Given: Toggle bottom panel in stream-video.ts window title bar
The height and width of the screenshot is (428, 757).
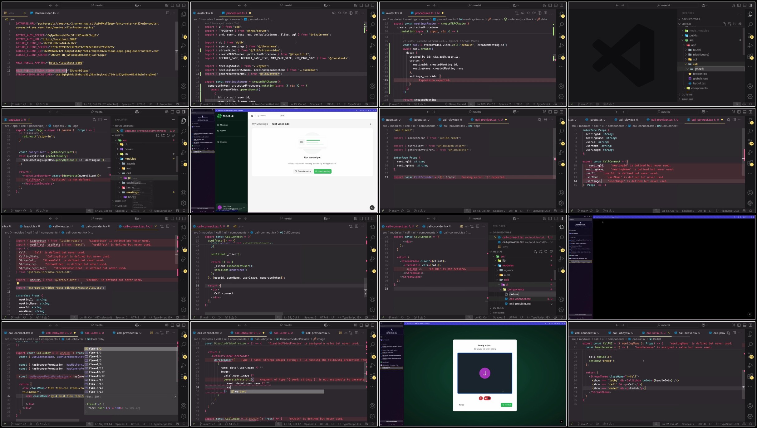Looking at the screenshot, I should [x=178, y=5].
